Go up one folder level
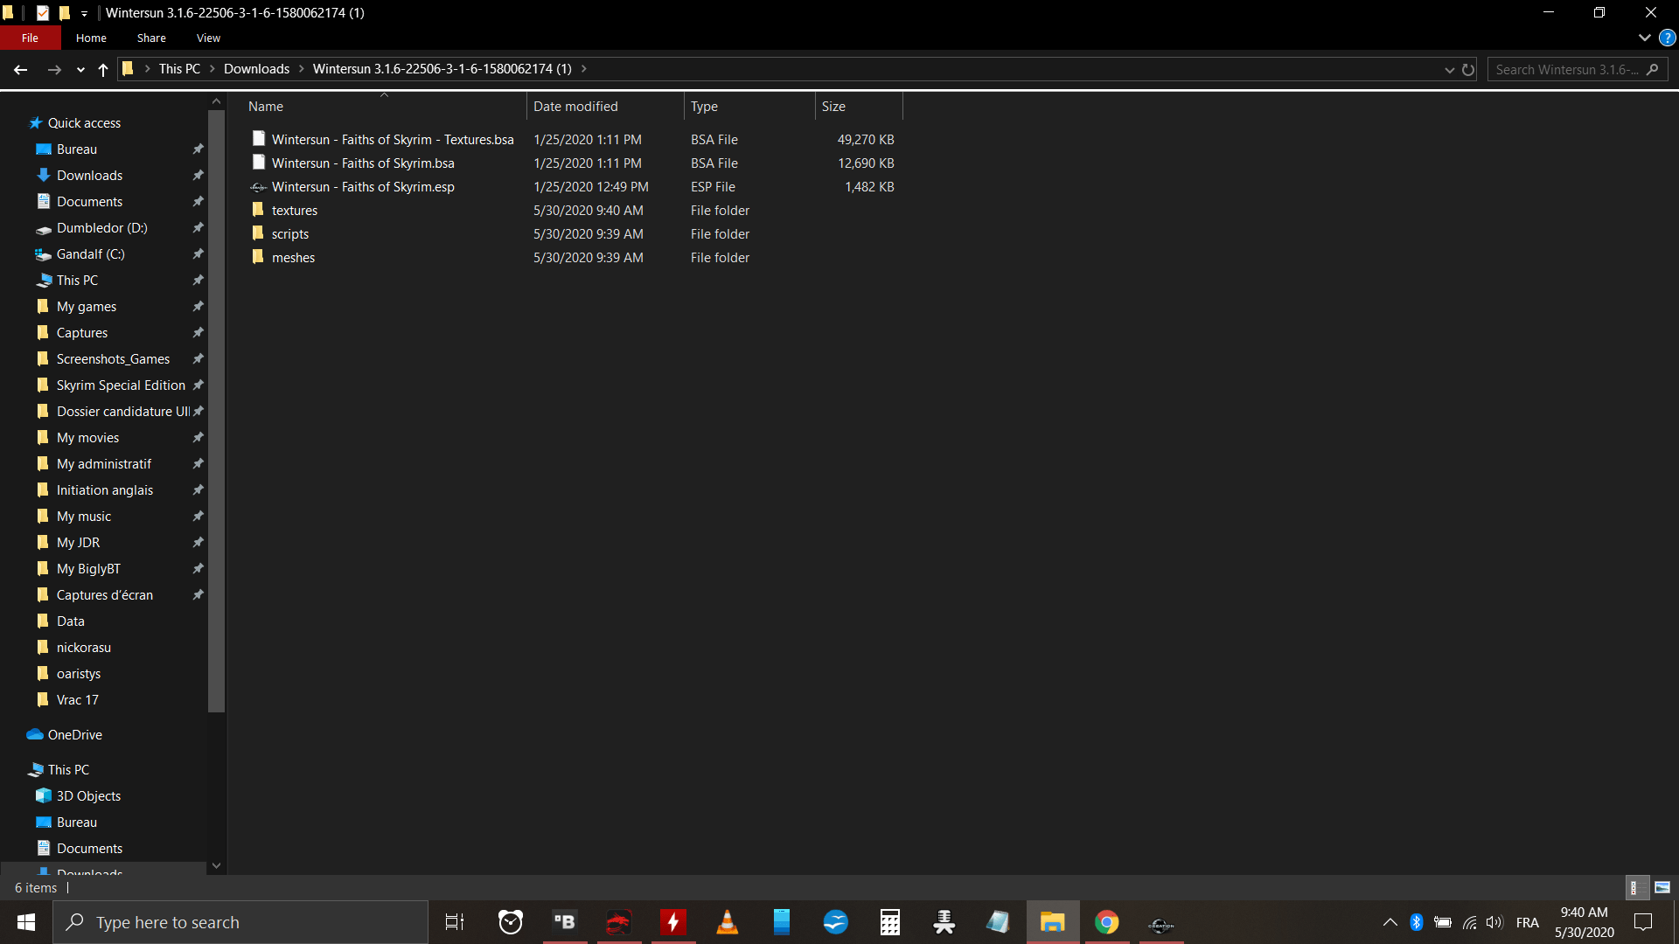Viewport: 1679px width, 944px height. click(x=103, y=69)
